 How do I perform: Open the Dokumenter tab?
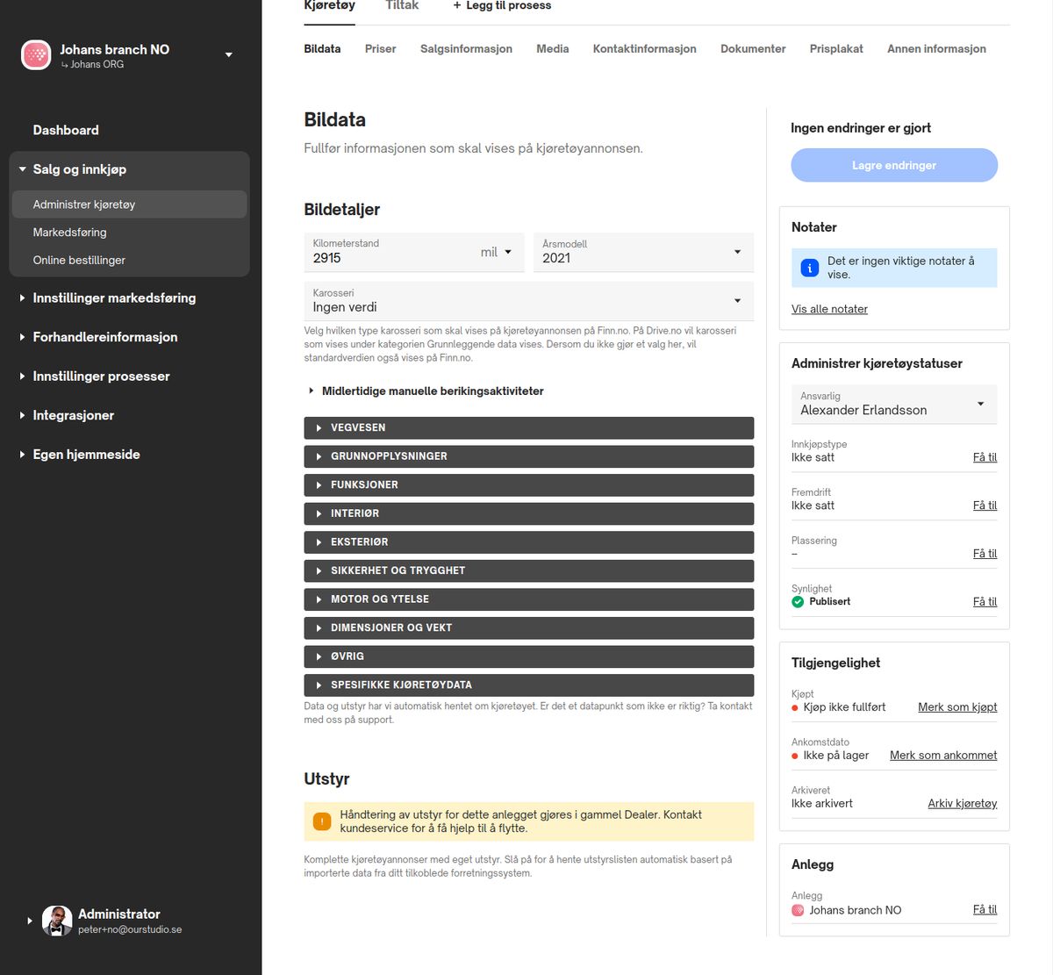coord(752,49)
